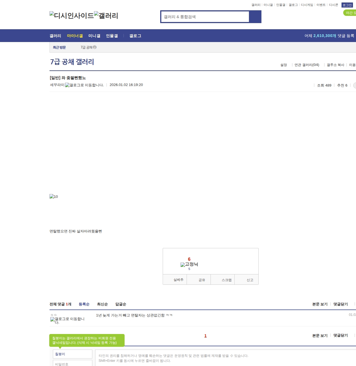The height and width of the screenshot is (366, 356).
Task: Click the 실베추 button
Action: [x=175, y=280]
